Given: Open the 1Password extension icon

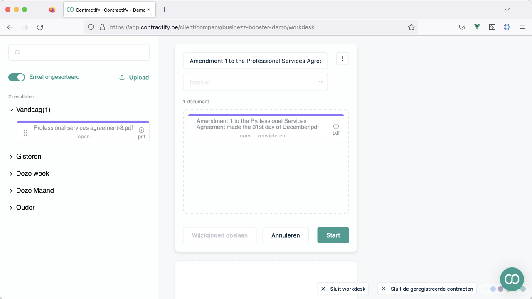Looking at the screenshot, I should click(507, 27).
